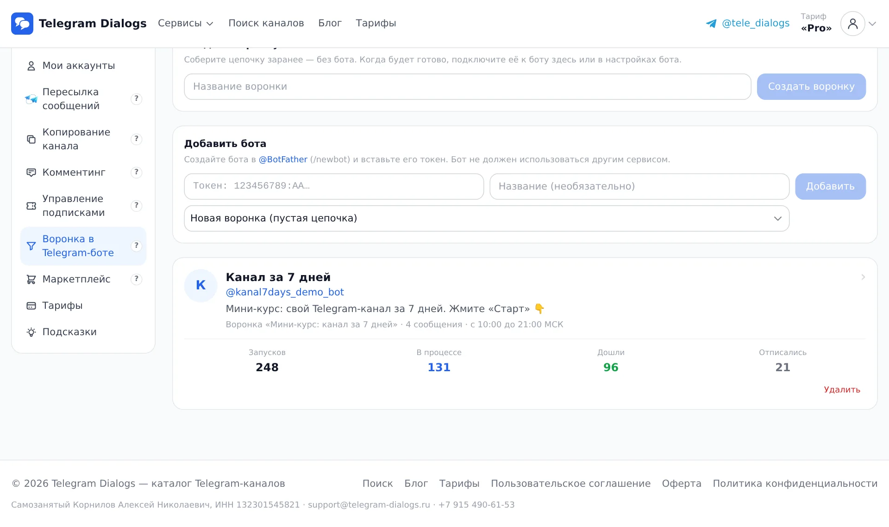Show help for Копирование канала question mark
The height and width of the screenshot is (527, 889).
[136, 139]
